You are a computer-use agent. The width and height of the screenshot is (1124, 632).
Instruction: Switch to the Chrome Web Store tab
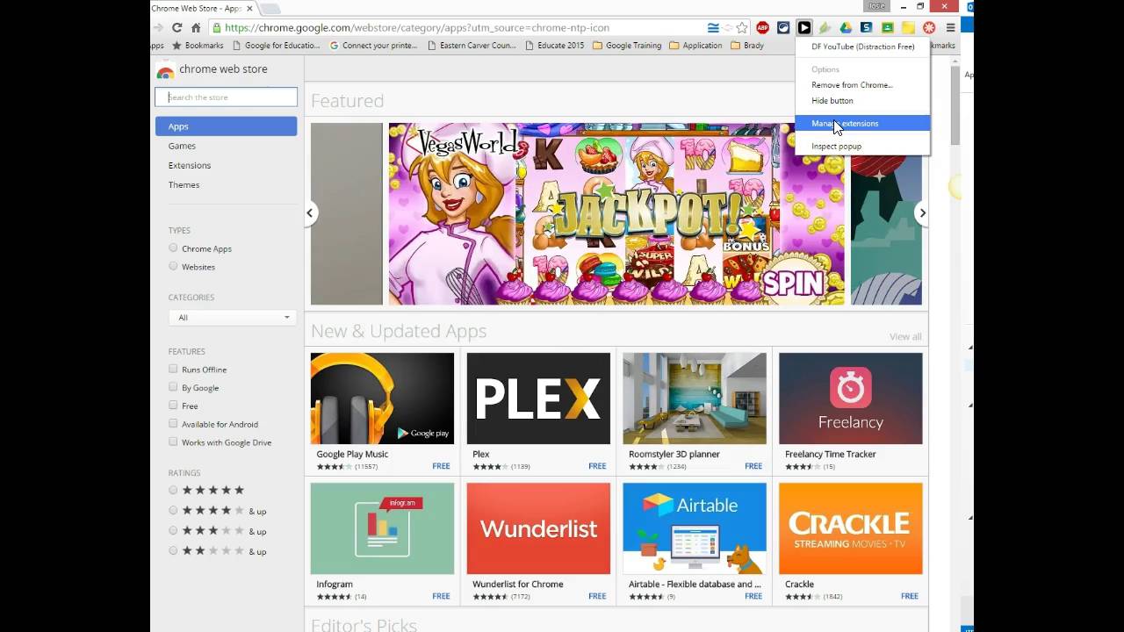coord(200,8)
